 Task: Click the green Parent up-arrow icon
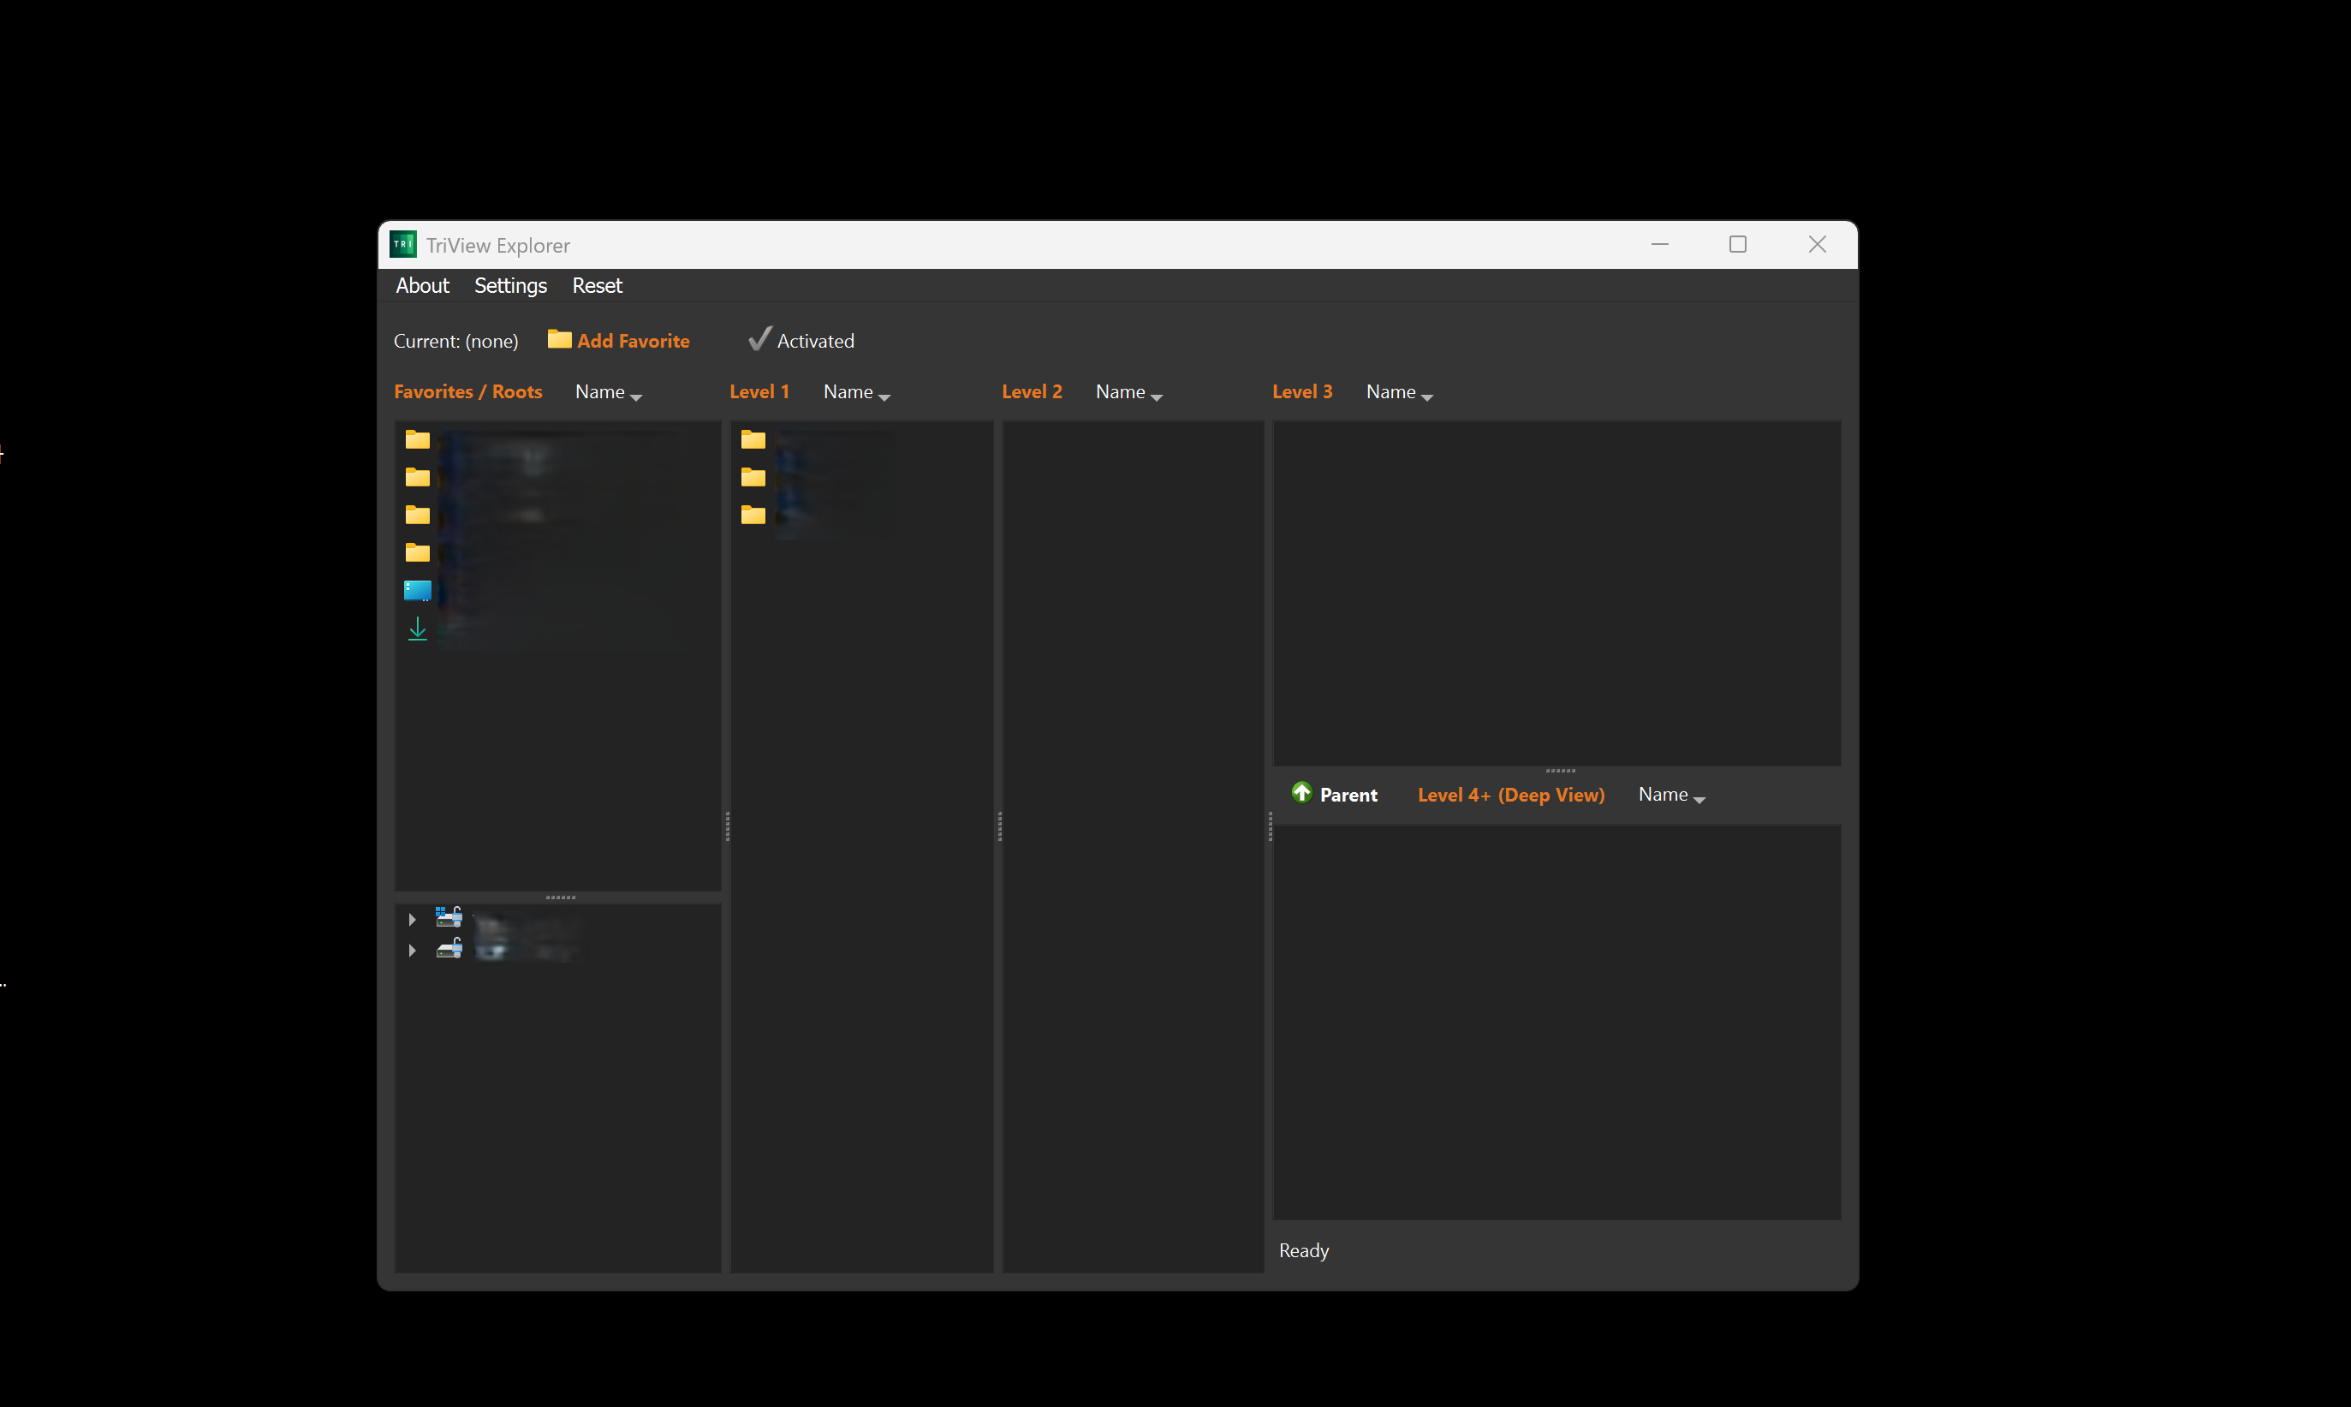click(1301, 793)
